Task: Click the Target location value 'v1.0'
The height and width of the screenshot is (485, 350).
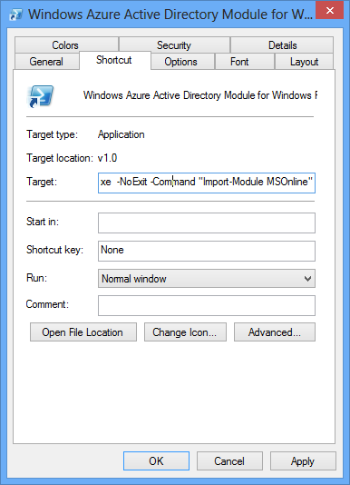Action: pos(107,158)
